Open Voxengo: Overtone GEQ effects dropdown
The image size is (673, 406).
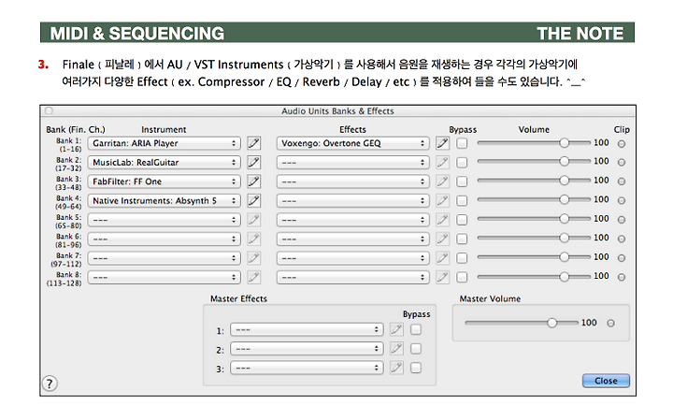[352, 143]
